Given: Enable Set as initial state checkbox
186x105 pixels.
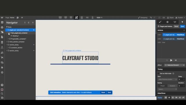Looking at the screenshot, I should pos(158,73).
